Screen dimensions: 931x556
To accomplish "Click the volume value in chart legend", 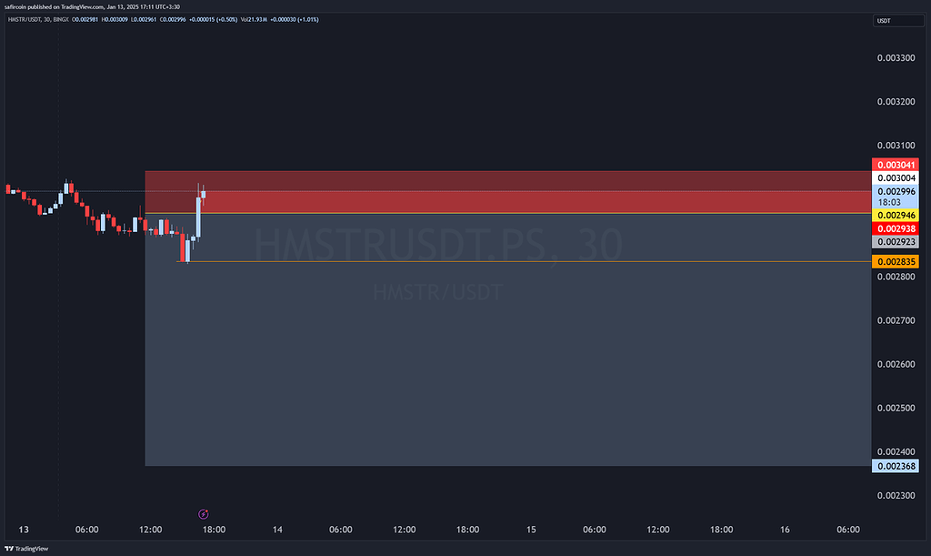I will pos(256,20).
